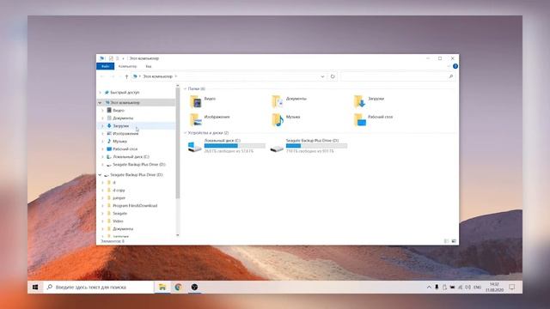
Task: Open Explorer help via the blue question mark icon
Action: click(455, 66)
